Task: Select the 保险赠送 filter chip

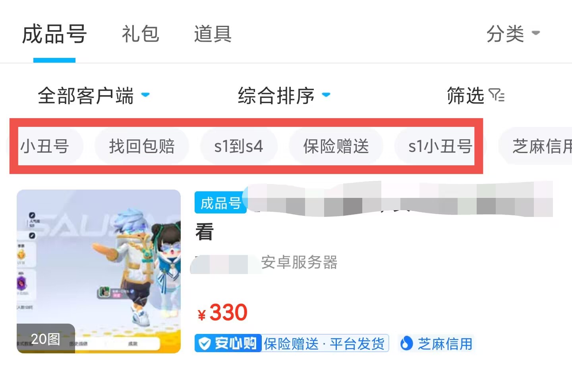Action: pyautogui.click(x=336, y=146)
